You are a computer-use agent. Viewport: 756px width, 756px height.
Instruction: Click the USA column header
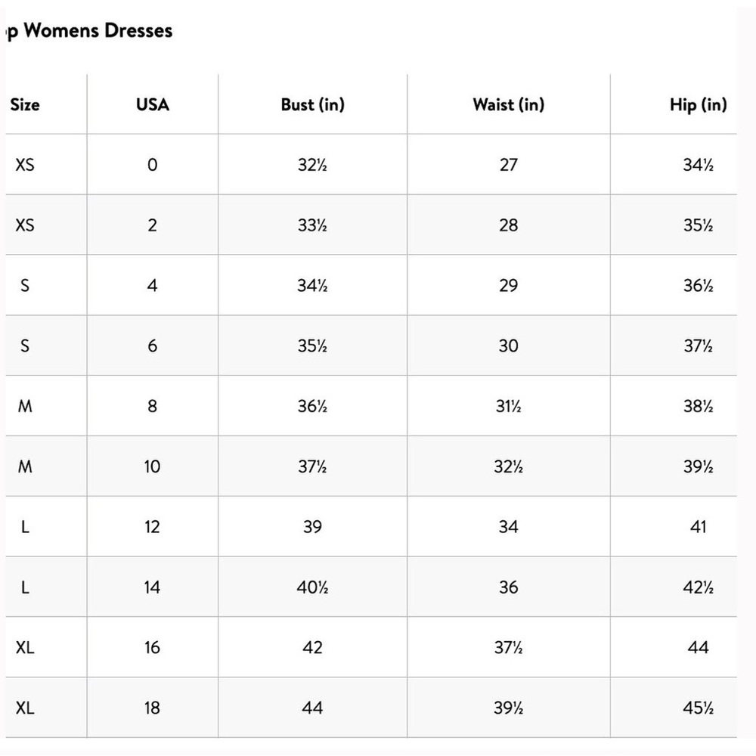coord(153,104)
